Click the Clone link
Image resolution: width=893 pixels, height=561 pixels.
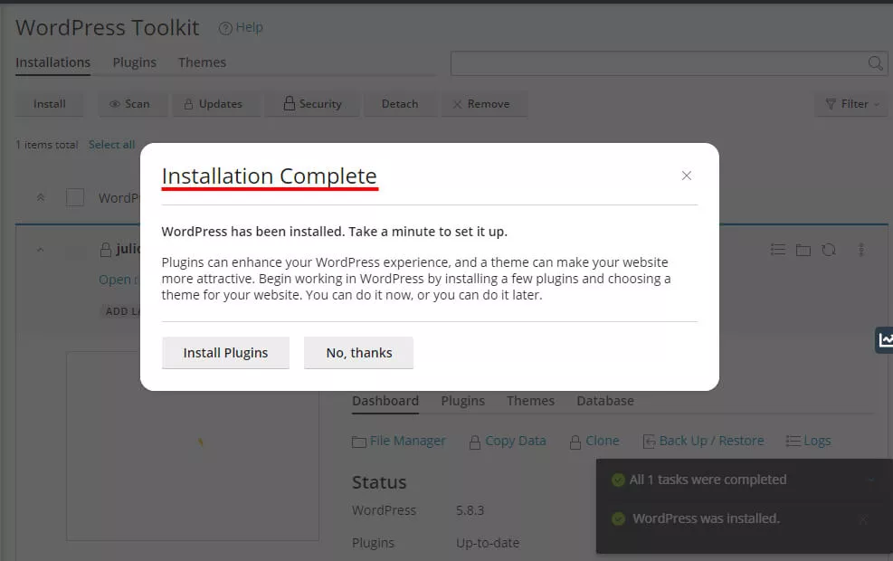[594, 441]
